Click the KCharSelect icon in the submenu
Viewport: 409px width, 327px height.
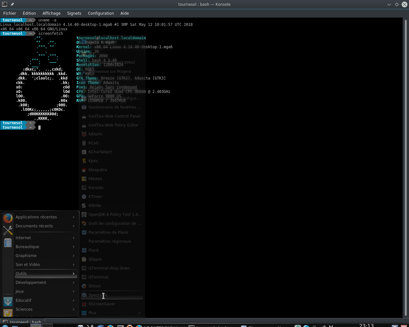(84, 152)
